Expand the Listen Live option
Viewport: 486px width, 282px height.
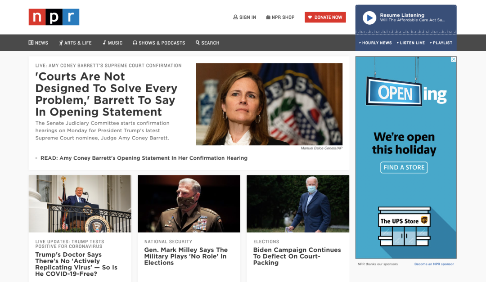tap(411, 43)
